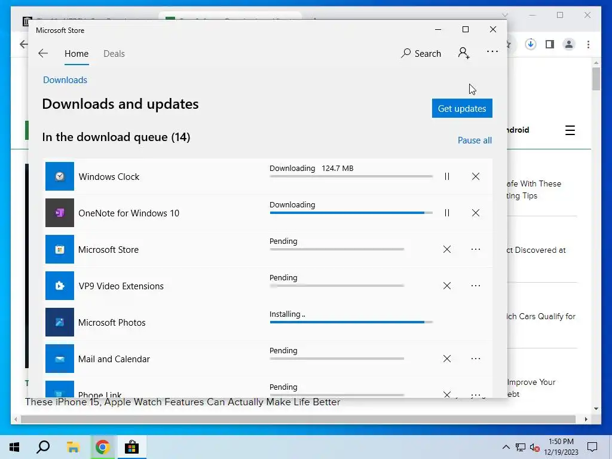Viewport: 612px width, 459px height.
Task: Select the VP9 Video Extensions name
Action: pos(121,286)
